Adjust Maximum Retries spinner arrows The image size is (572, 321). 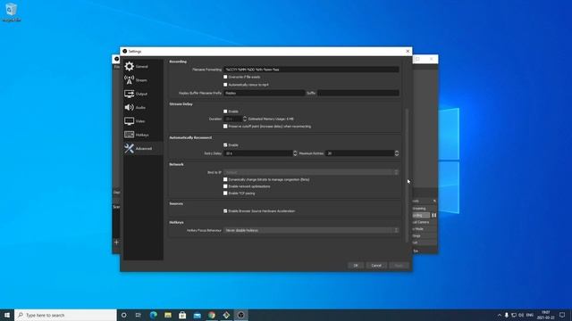click(x=397, y=153)
